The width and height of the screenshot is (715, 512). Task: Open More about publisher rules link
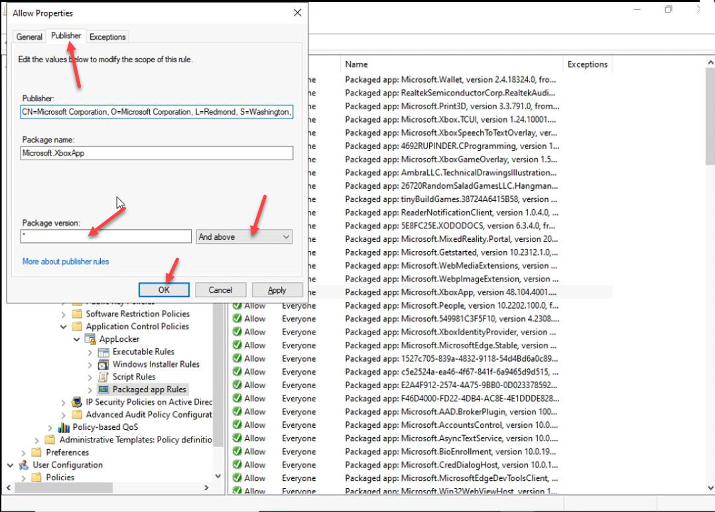tap(66, 262)
